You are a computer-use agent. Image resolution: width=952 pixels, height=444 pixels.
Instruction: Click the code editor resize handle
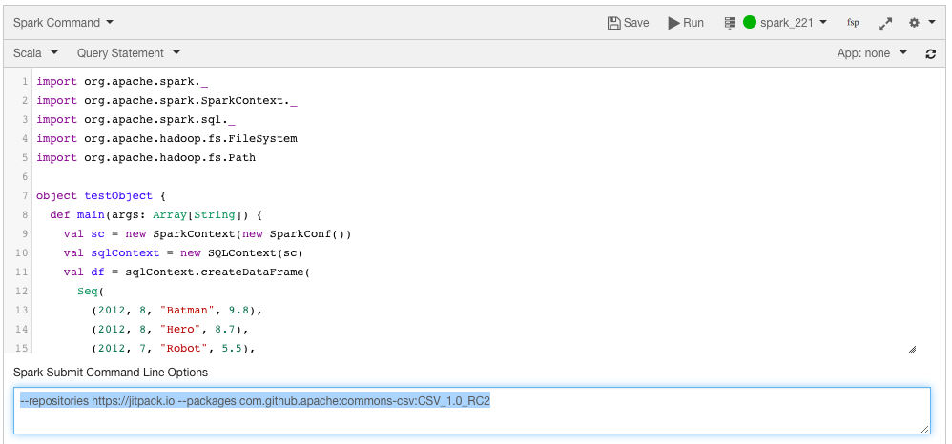[912, 349]
